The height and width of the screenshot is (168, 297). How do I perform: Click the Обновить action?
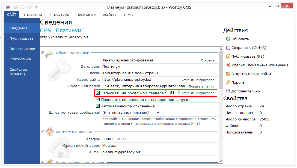tap(240, 39)
